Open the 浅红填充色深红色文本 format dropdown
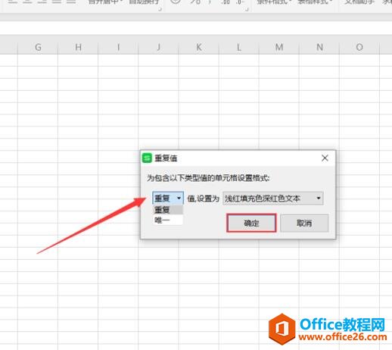Screen dimensions: 392x350 tap(273, 198)
